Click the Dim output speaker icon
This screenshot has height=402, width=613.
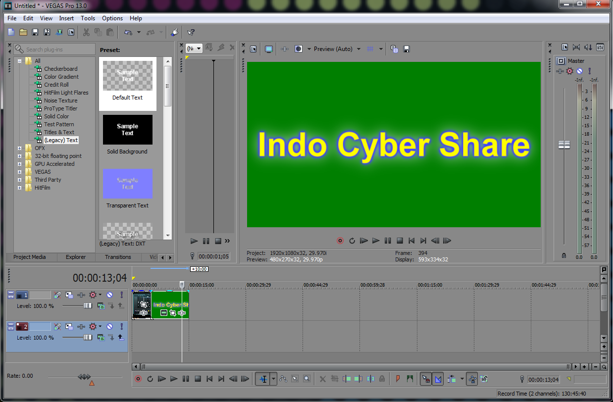(588, 48)
